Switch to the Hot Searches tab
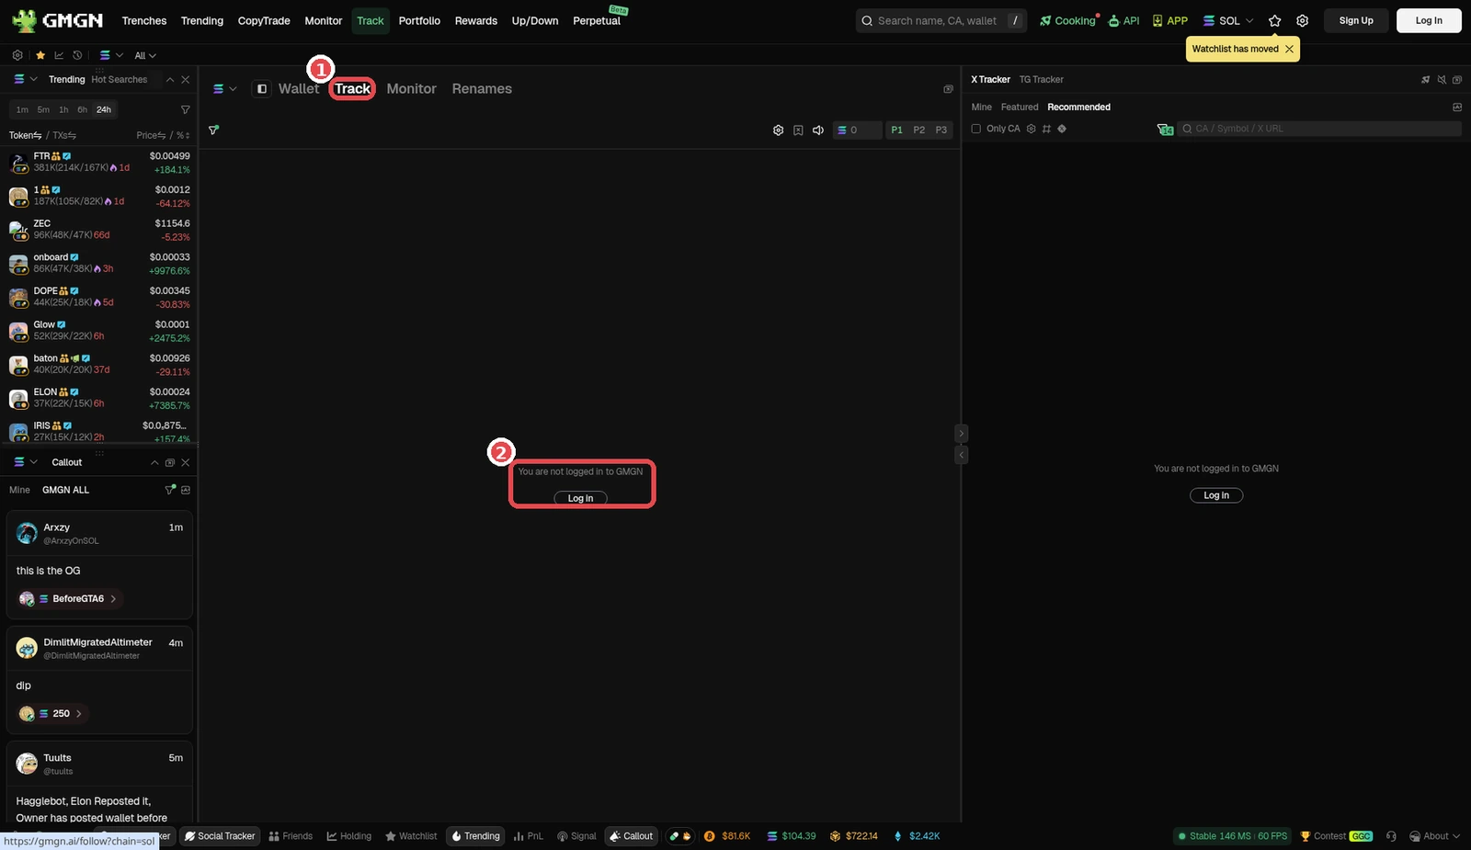The height and width of the screenshot is (850, 1471). [120, 80]
